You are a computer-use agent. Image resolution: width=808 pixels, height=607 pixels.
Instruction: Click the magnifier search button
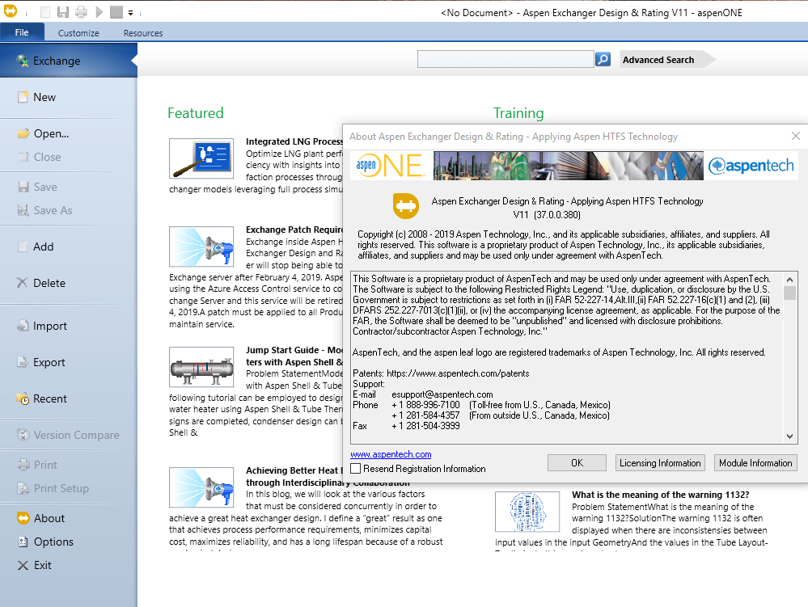pos(603,59)
